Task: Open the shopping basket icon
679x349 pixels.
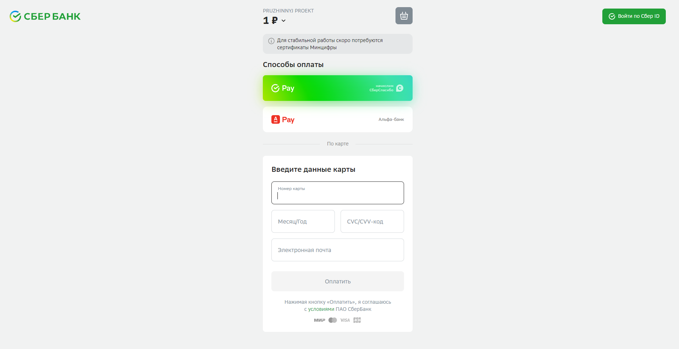Action: [x=404, y=16]
